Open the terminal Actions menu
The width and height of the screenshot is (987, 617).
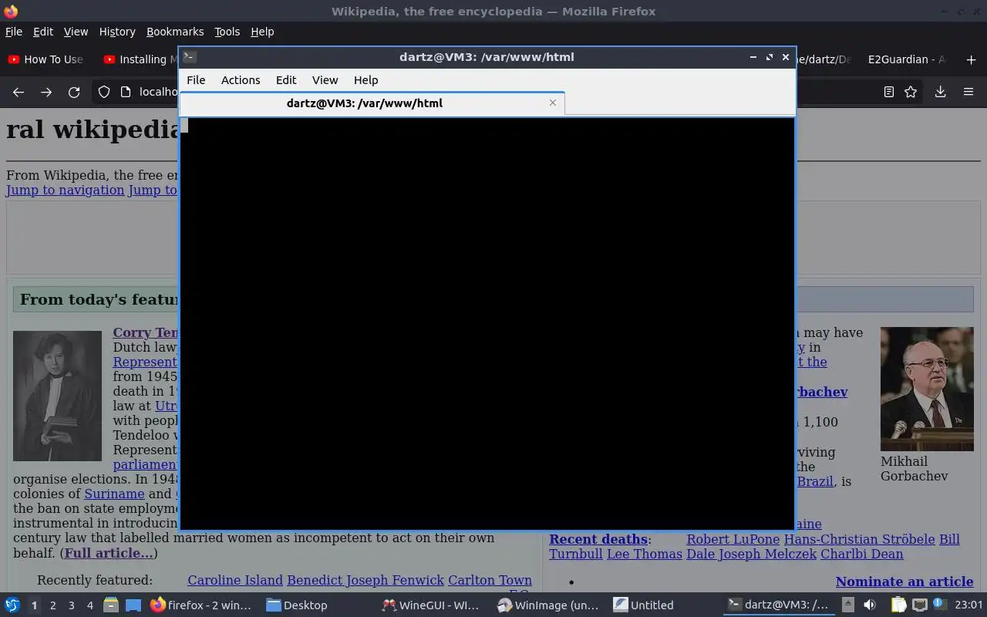(x=241, y=80)
